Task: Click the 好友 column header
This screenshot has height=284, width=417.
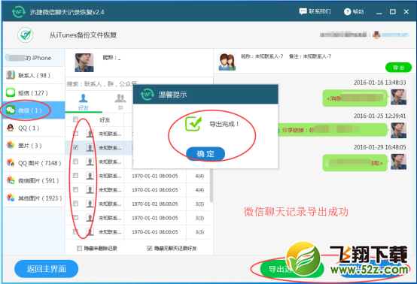Action: point(105,120)
